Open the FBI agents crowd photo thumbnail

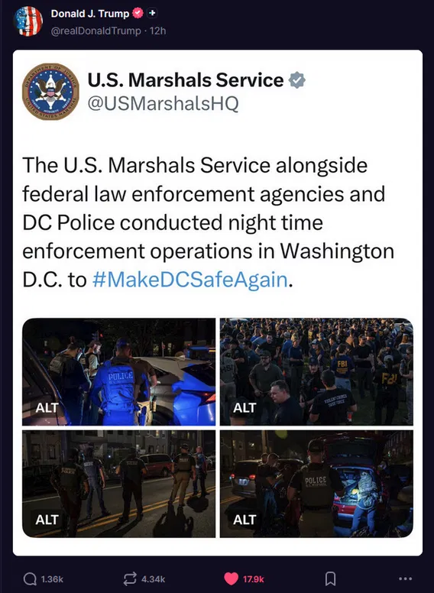pos(316,371)
